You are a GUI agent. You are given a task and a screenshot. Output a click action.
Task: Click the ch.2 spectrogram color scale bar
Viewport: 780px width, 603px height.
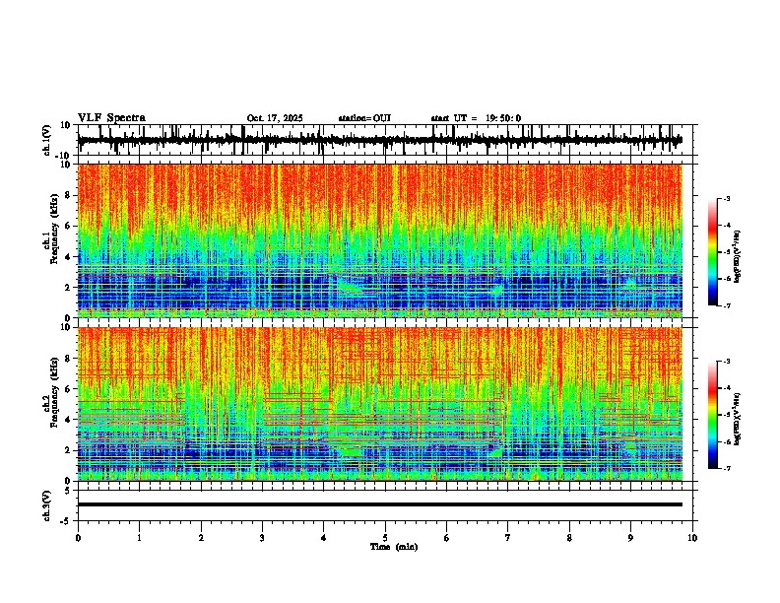713,415
